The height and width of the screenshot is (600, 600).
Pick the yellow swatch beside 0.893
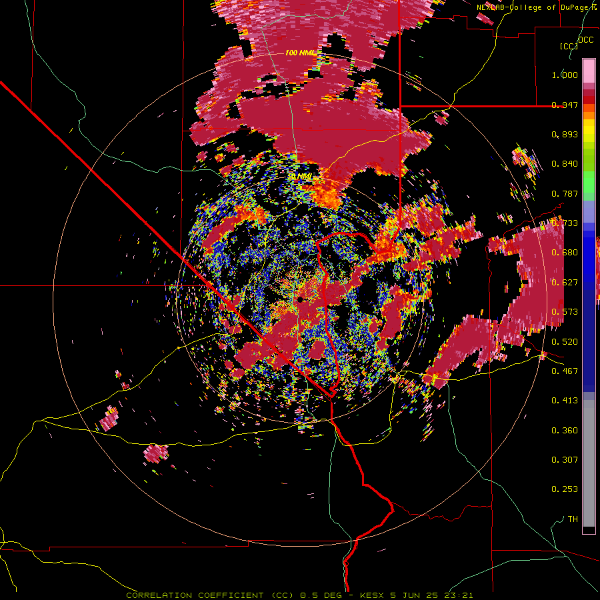589,131
